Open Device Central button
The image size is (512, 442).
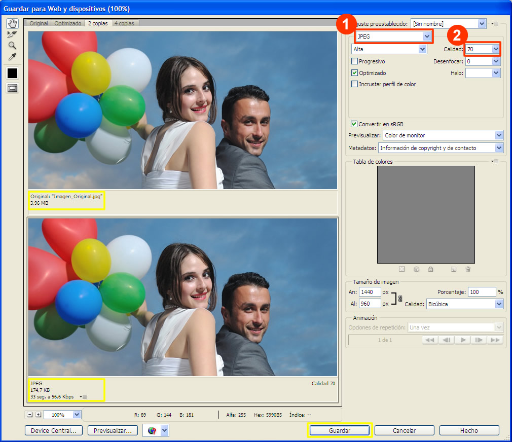tap(54, 430)
